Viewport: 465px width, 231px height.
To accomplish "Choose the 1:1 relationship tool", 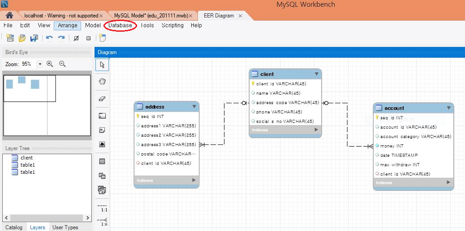I will tap(103, 208).
